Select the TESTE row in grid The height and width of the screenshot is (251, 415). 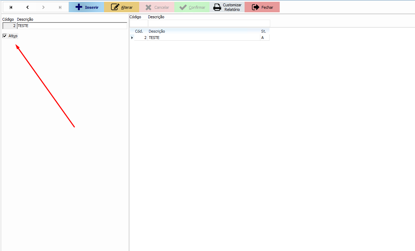[203, 38]
